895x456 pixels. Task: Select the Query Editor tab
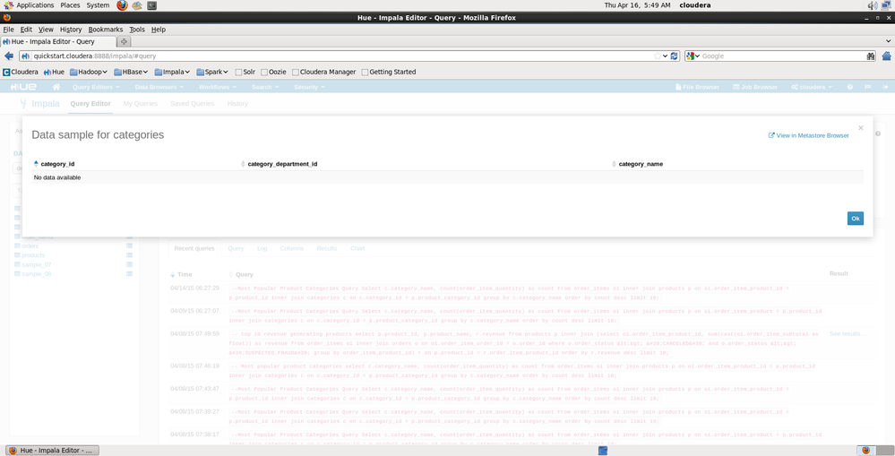90,104
